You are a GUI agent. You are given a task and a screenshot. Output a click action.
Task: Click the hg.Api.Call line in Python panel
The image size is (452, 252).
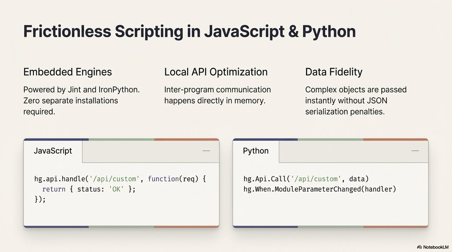coord(306,179)
